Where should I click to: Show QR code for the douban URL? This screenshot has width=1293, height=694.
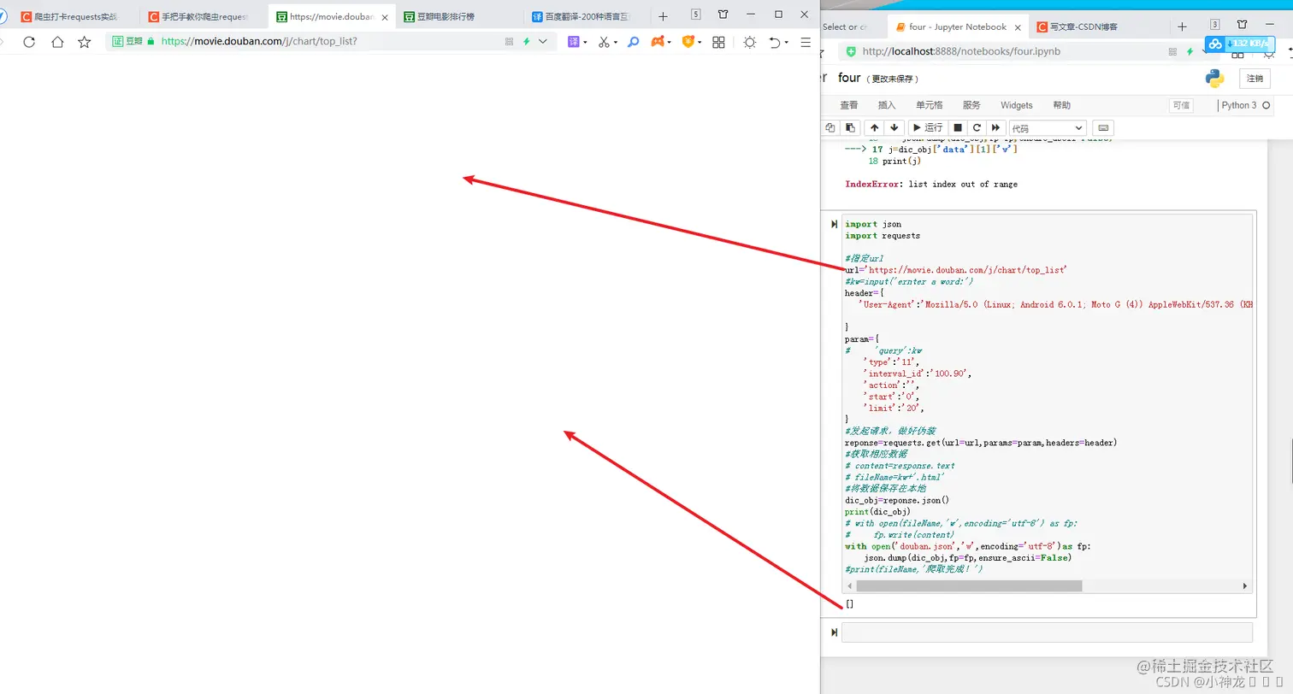click(x=510, y=42)
